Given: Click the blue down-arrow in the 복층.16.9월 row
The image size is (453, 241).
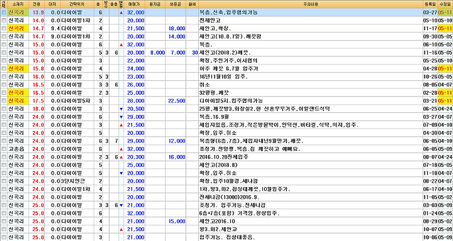Looking at the screenshot, I should coord(121,117).
